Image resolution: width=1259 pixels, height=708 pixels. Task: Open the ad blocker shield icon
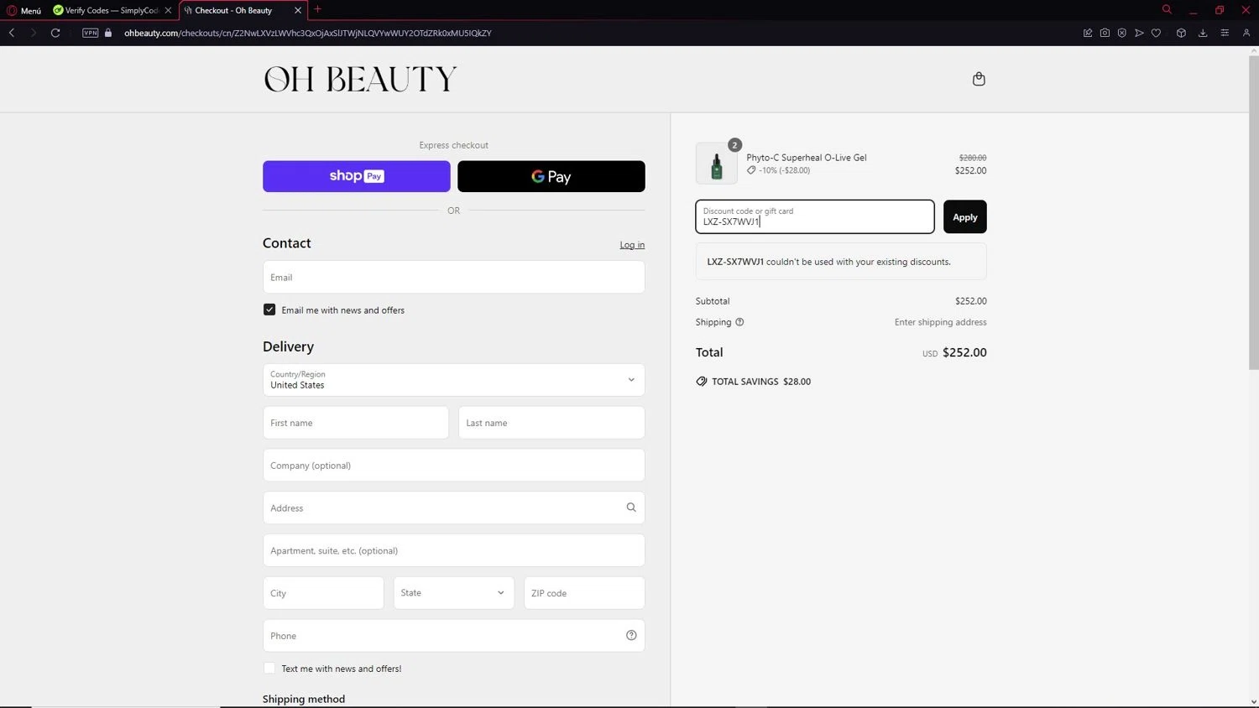click(1122, 33)
